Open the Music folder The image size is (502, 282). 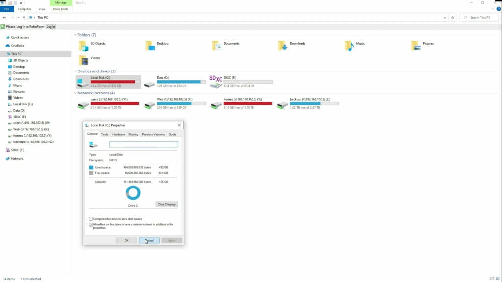[351, 45]
